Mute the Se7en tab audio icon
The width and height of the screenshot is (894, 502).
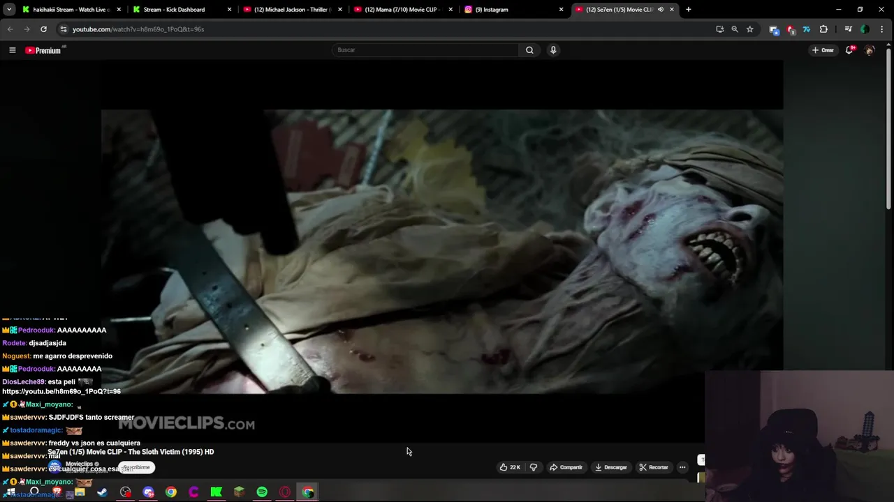pos(660,10)
